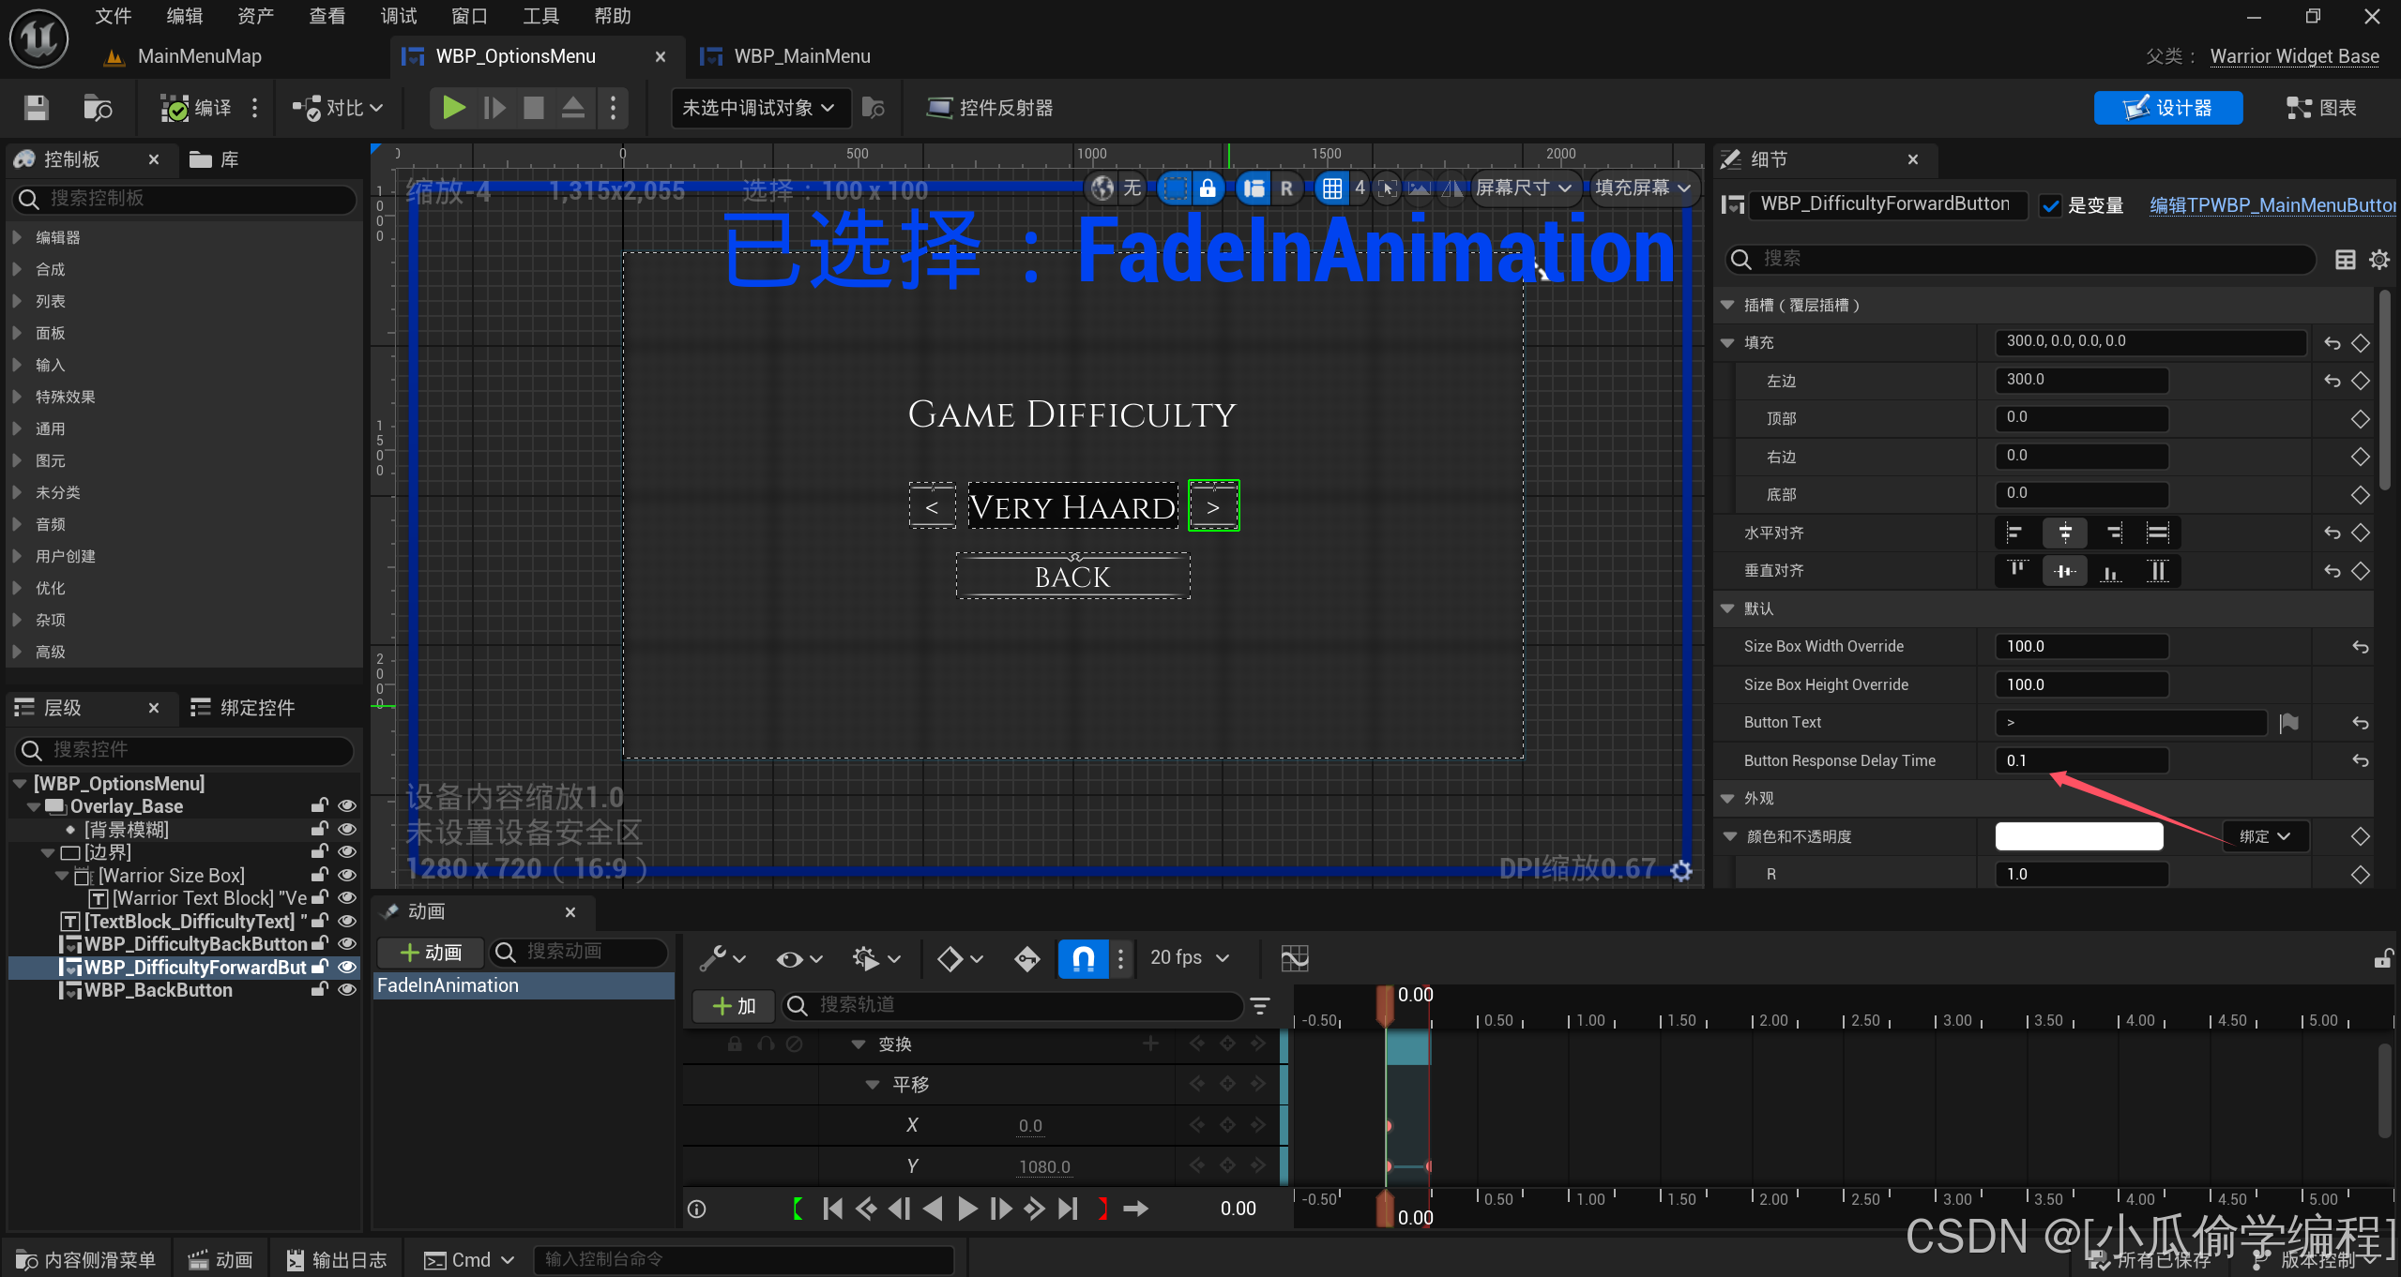This screenshot has height=1277, width=2401.
Task: Click the 编辑TPWBP_MainMenuButton link
Action: point(2272,205)
